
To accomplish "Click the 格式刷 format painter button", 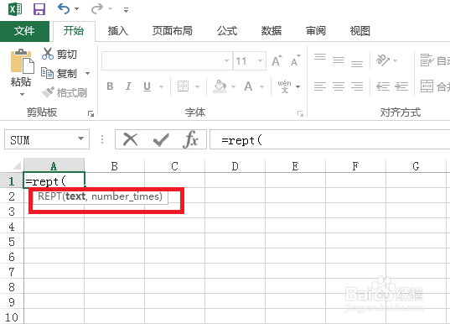I will point(64,92).
